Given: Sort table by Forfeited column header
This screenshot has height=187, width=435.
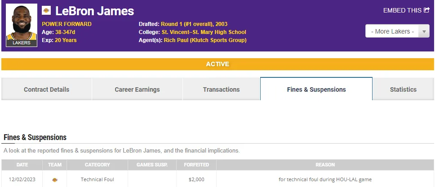Looking at the screenshot, I should [x=196, y=165].
